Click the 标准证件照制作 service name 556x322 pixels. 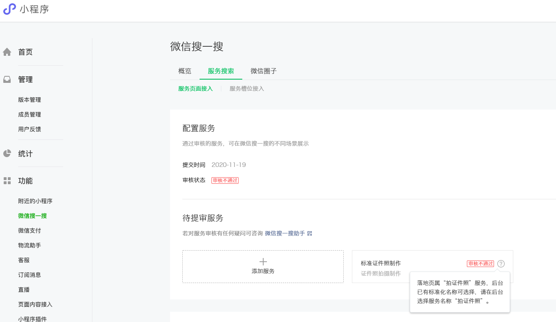click(381, 263)
